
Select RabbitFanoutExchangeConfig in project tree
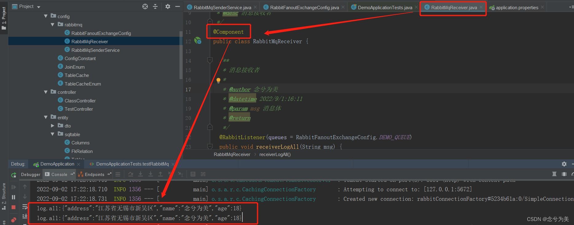click(x=101, y=33)
